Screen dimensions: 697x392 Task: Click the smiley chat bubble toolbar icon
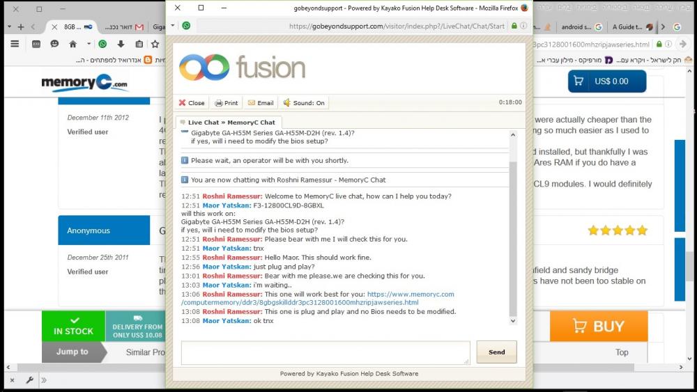[54, 44]
